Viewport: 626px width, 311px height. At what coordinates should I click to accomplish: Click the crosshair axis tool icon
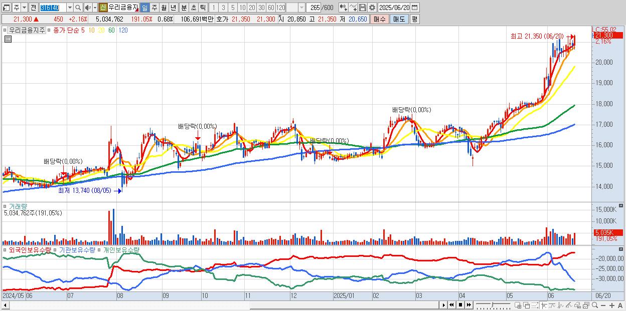544,305
